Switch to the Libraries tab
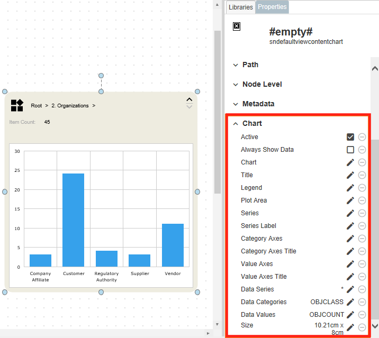The height and width of the screenshot is (338, 379). (241, 7)
